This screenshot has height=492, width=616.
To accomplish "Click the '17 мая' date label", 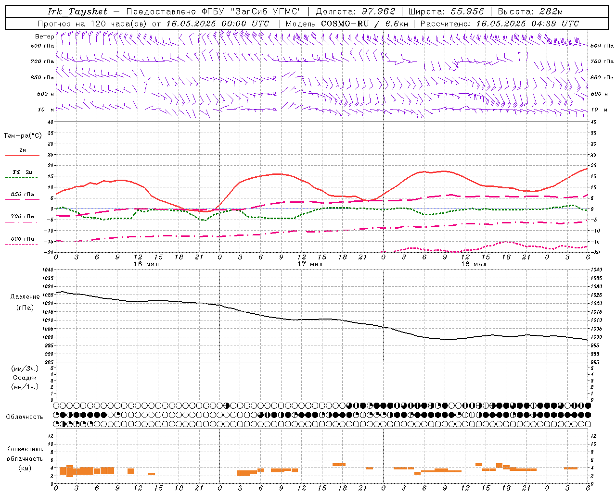I will (310, 264).
